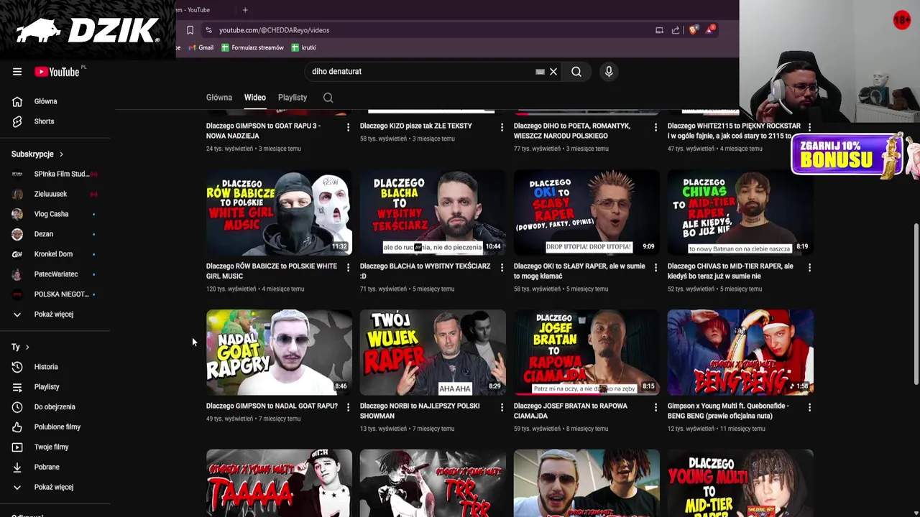Expand the Ty section header

[x=20, y=348]
